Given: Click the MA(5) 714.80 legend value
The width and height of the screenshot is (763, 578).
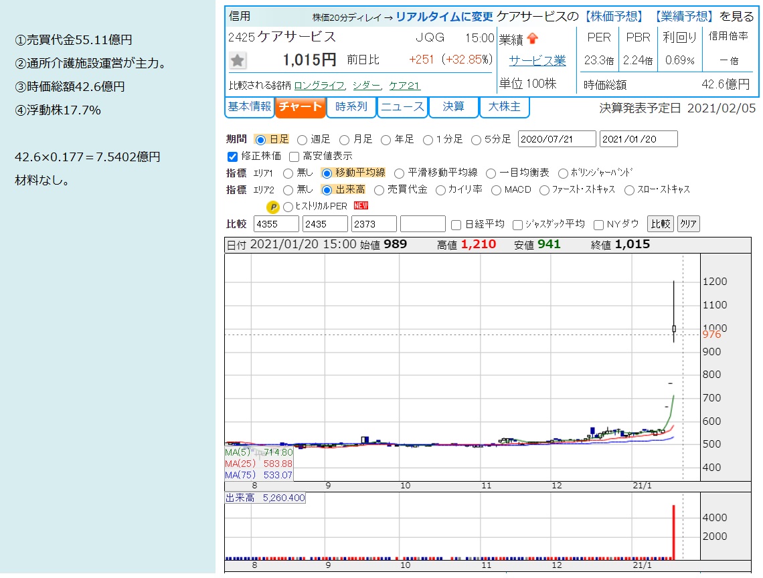Looking at the screenshot, I should pyautogui.click(x=278, y=452).
